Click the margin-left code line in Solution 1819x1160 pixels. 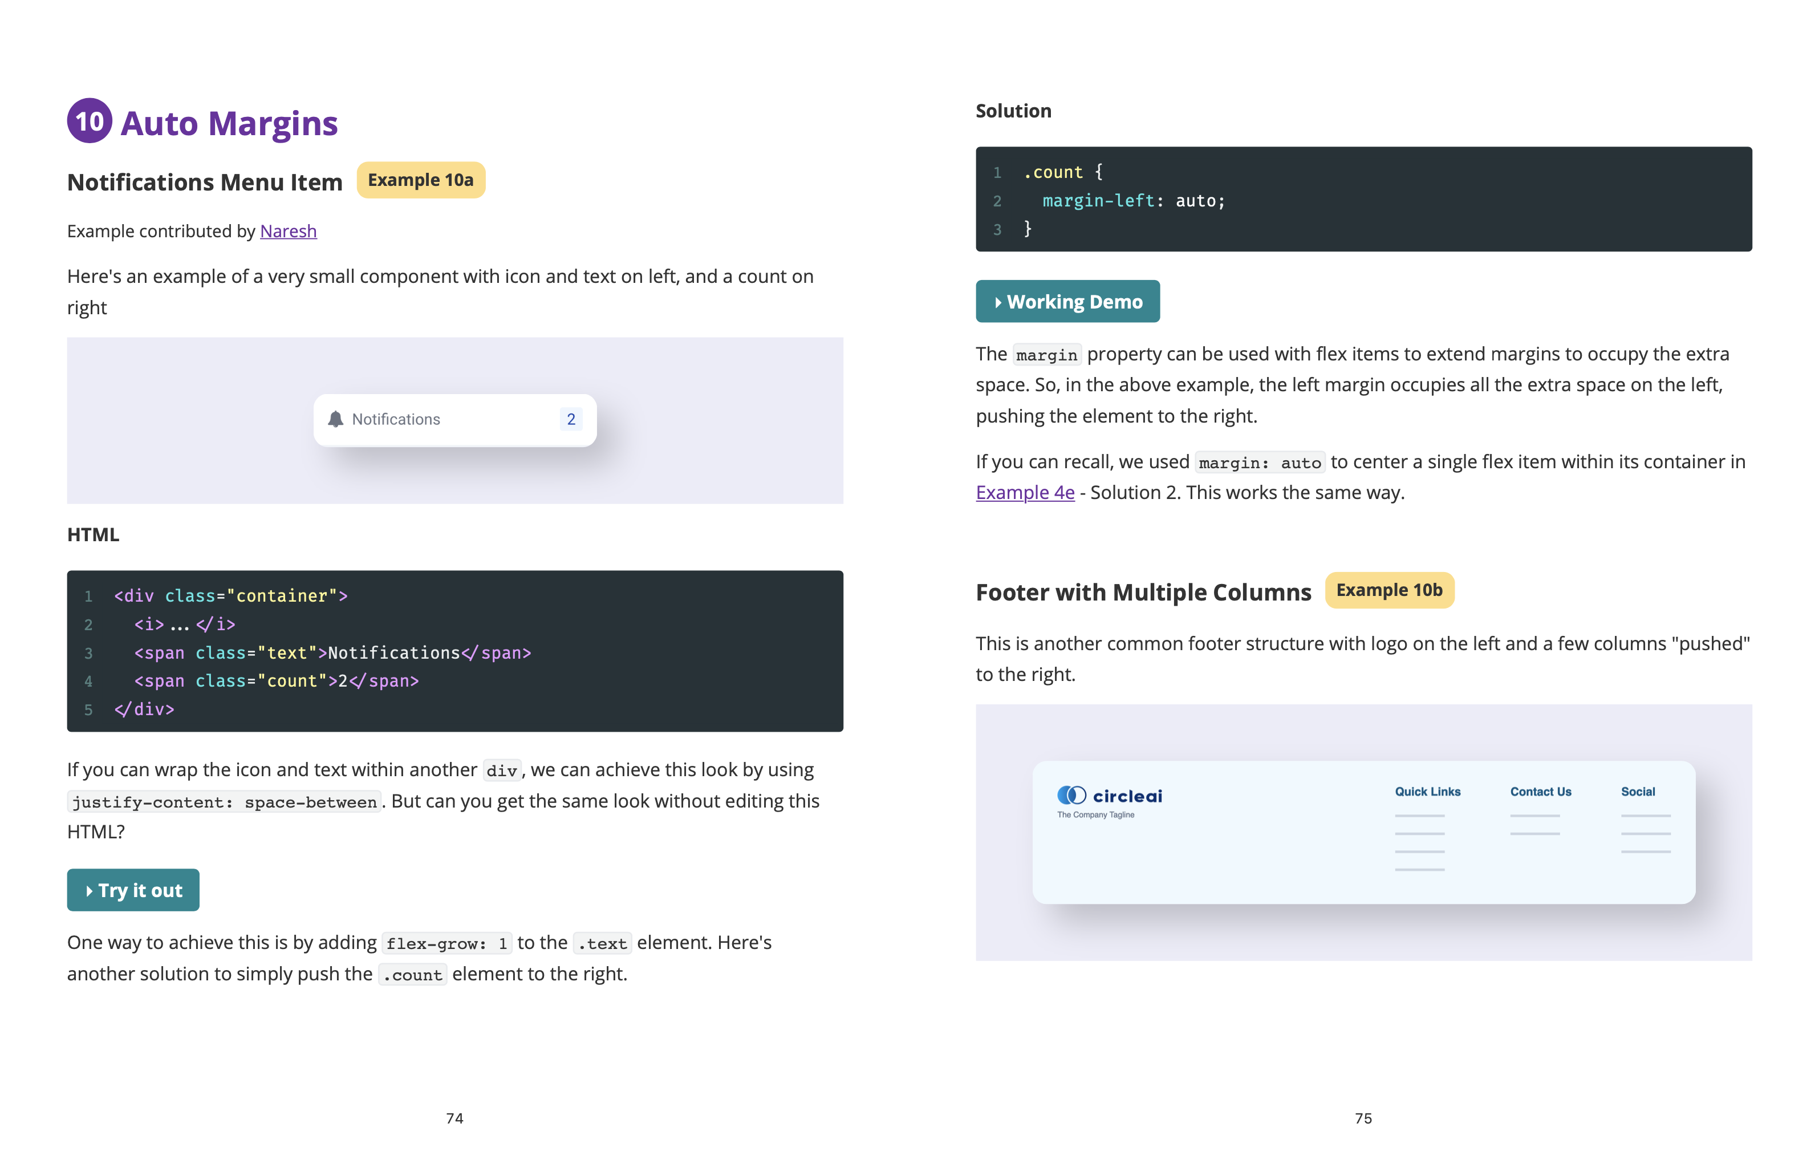pos(1133,201)
